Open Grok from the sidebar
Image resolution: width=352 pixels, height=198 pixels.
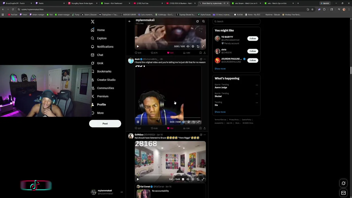(97, 63)
